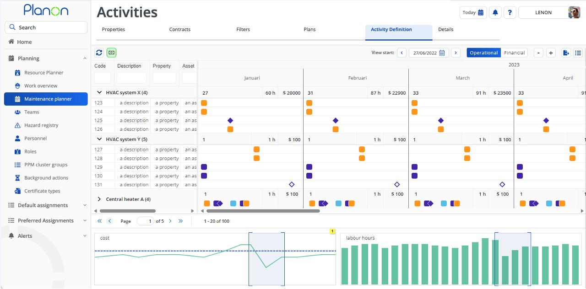Click row 131 outlined diamond in Januari
Image resolution: width=586 pixels, height=289 pixels.
pyautogui.click(x=292, y=184)
